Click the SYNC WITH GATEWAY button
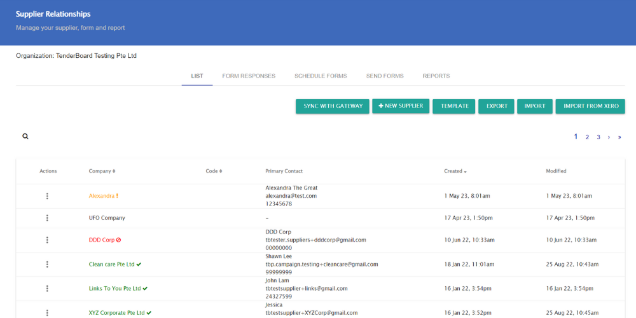 333,106
